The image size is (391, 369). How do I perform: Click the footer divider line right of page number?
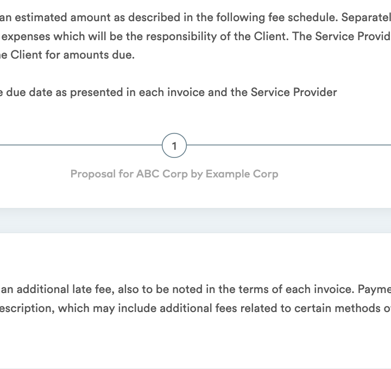pos(289,145)
